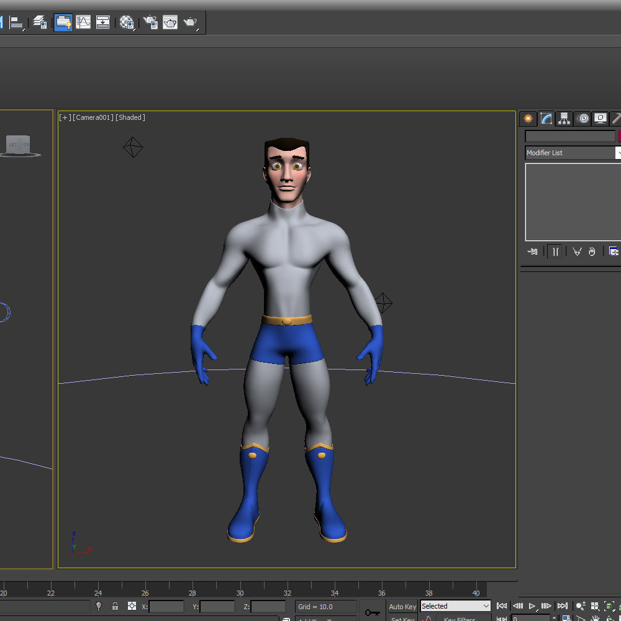Click frame 24 on the timeline

click(x=98, y=593)
